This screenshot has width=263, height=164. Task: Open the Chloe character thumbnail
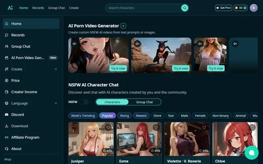235,139
